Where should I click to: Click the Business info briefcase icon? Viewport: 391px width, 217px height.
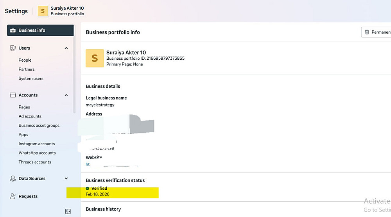click(13, 30)
